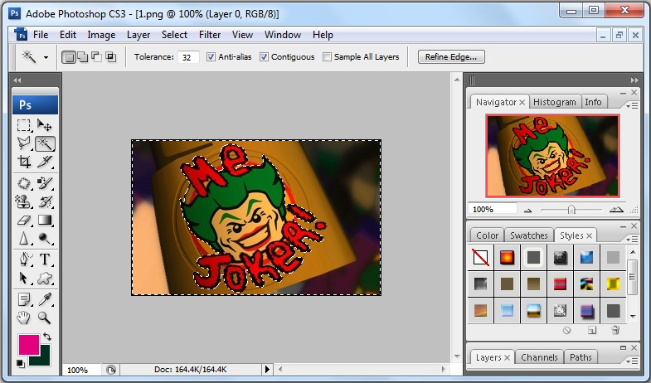Click the Navigator zoom percentage field
Screen dimensions: 651x383
pyautogui.click(x=493, y=210)
